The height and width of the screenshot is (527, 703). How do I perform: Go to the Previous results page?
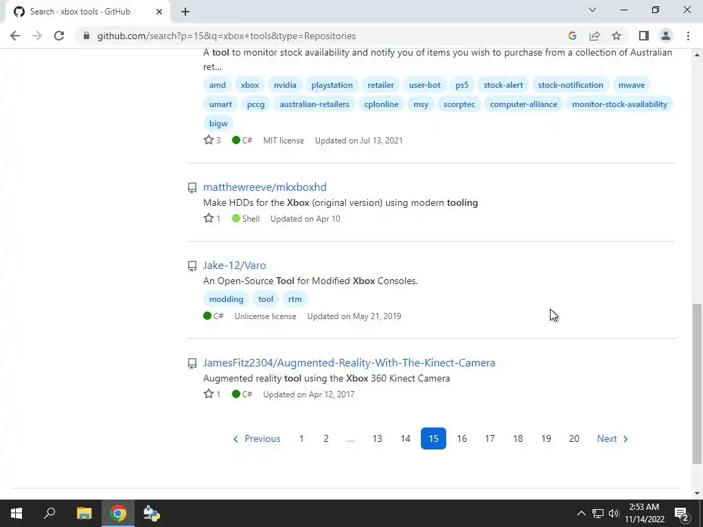tap(257, 438)
